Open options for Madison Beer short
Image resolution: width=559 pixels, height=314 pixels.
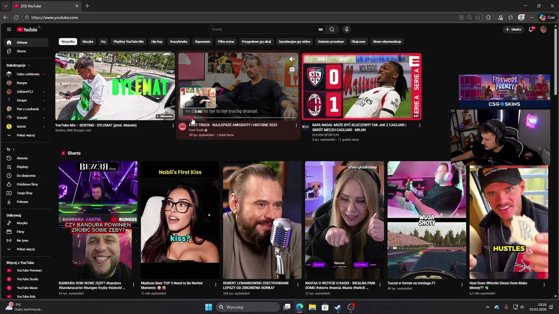tap(216, 285)
